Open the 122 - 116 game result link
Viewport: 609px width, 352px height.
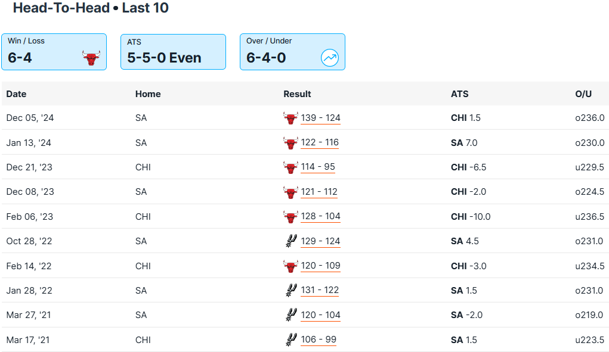click(x=320, y=143)
